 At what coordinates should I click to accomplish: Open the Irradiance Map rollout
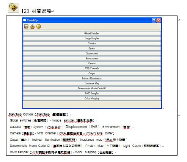92,83
